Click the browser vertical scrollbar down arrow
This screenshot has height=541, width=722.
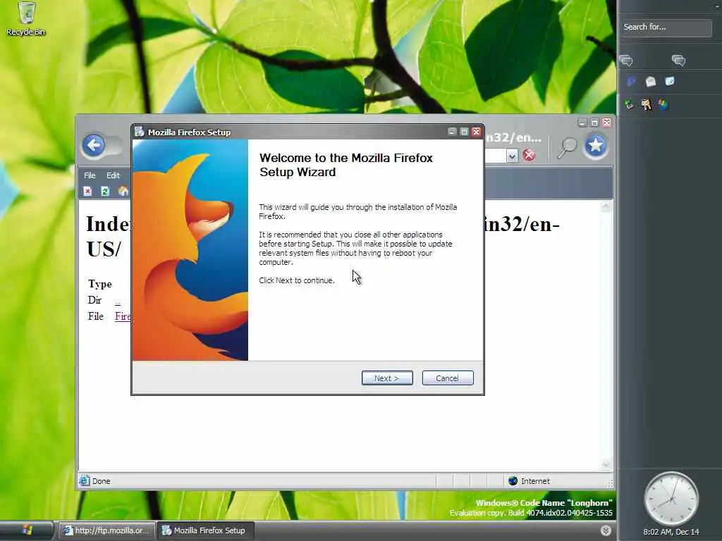coord(606,465)
